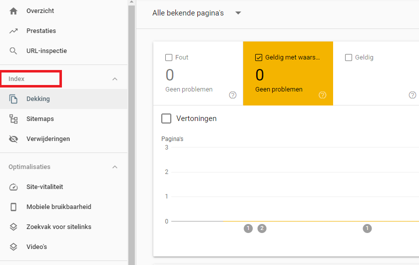Screen dimensions: 419x265
Task: Tick the Vertoningen checkbox
Action: click(x=166, y=118)
